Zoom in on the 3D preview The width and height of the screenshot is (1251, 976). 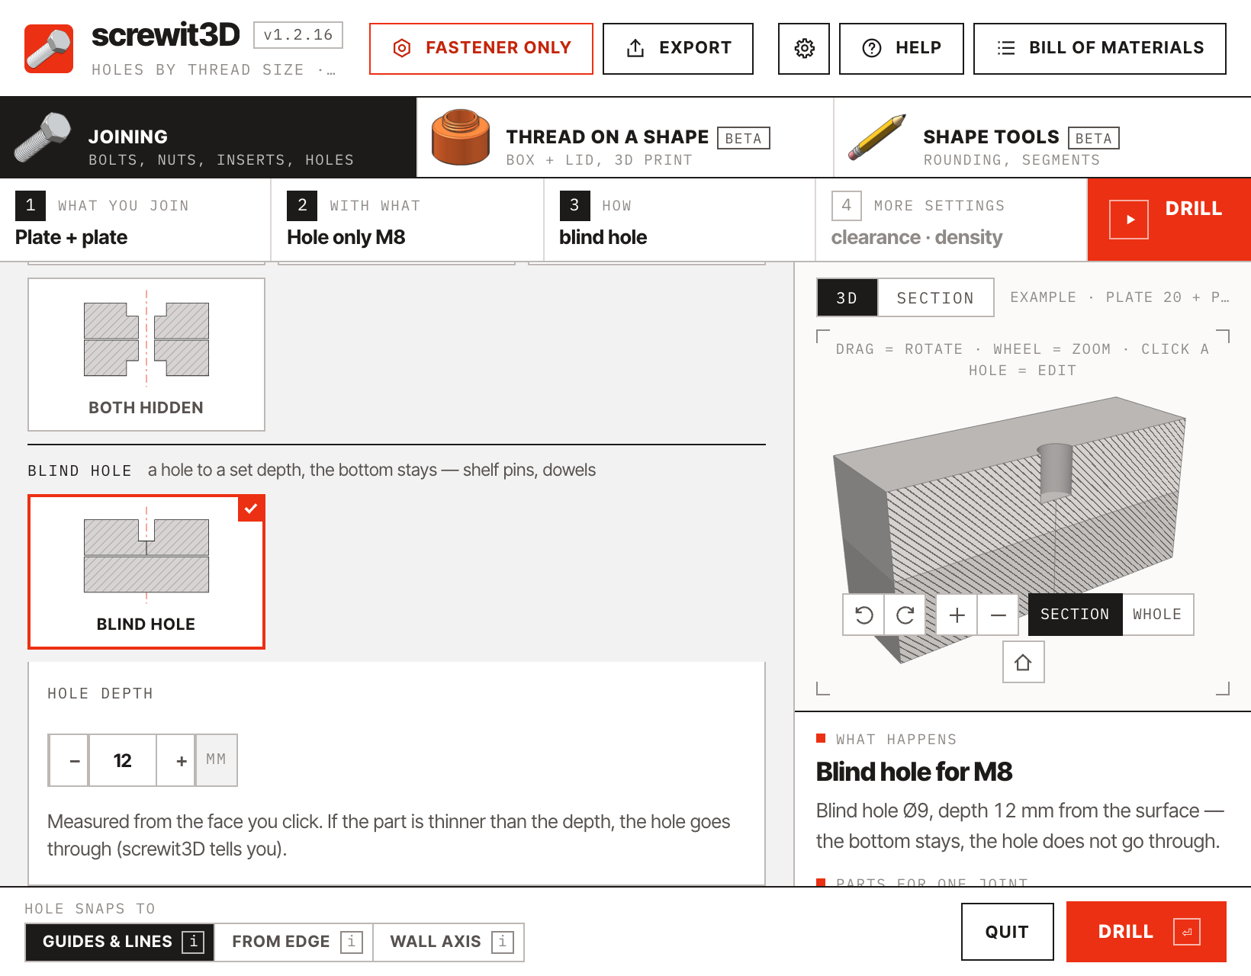(x=957, y=615)
